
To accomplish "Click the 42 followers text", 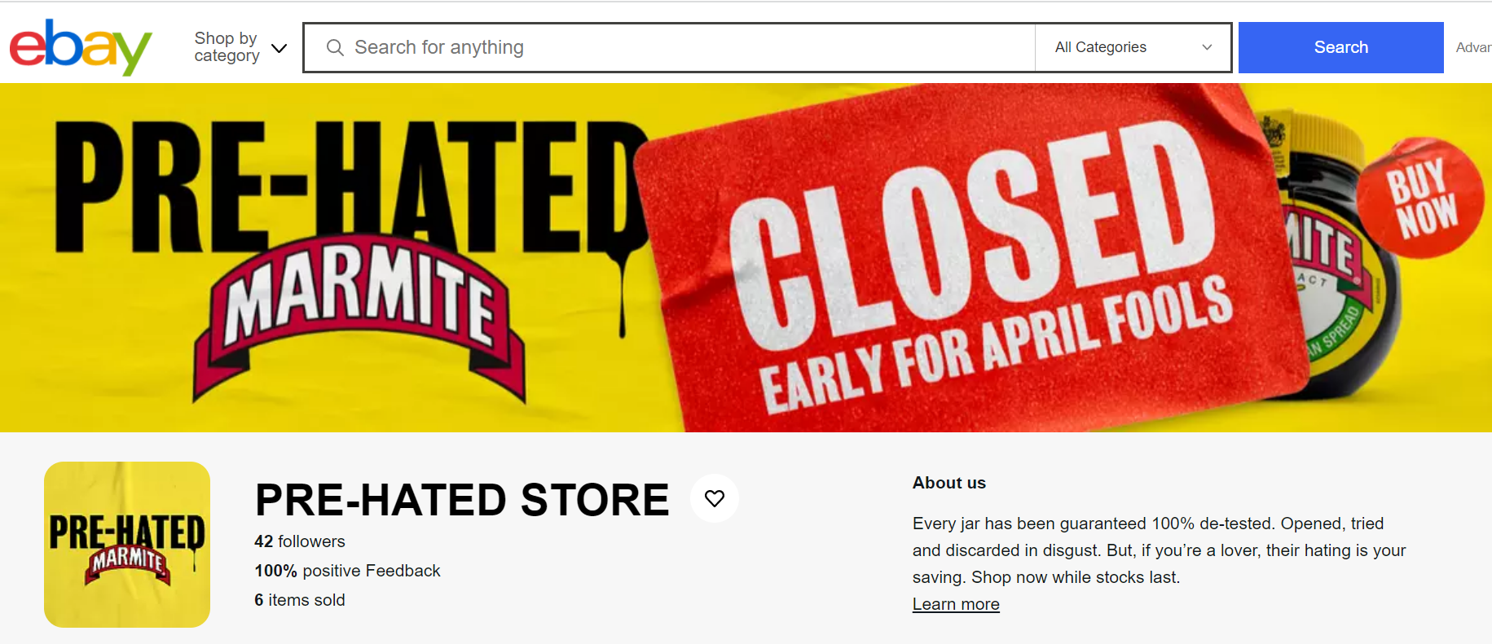I will coord(300,541).
